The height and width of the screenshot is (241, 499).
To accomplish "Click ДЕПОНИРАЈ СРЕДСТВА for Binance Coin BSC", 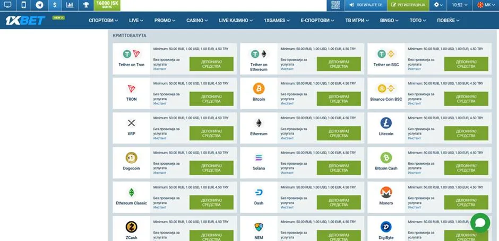I will point(466,99).
